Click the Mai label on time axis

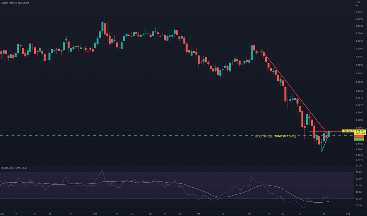tap(199, 214)
